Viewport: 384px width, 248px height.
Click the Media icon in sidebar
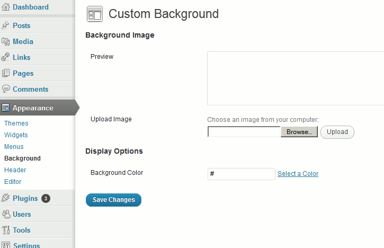tap(6, 41)
